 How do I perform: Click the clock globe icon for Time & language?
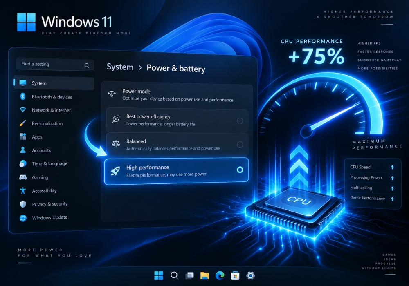23,163
